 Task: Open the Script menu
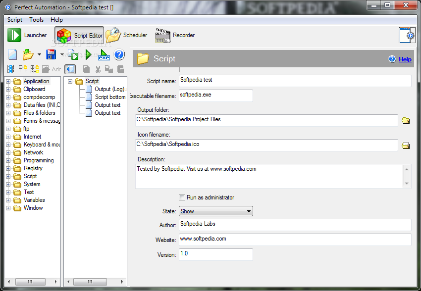tap(15, 20)
